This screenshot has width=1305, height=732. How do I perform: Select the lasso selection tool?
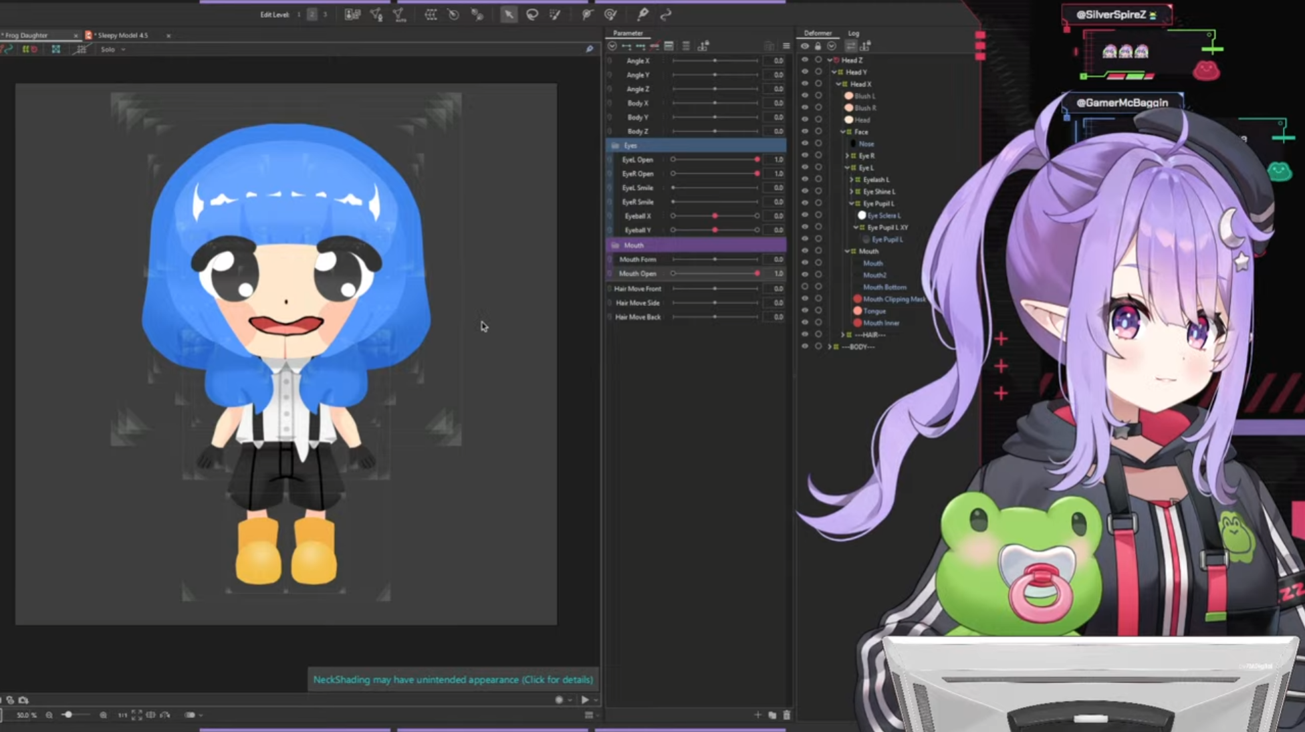(532, 14)
